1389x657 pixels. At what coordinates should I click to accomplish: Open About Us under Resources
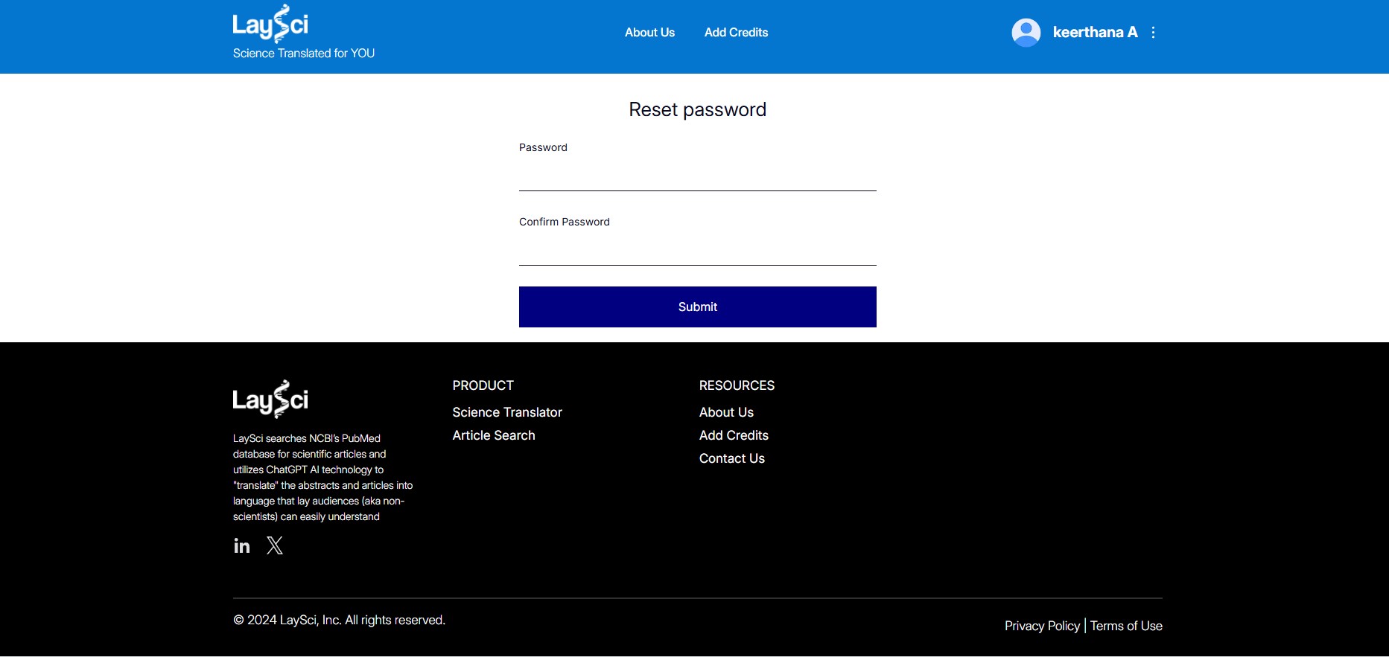(x=726, y=412)
